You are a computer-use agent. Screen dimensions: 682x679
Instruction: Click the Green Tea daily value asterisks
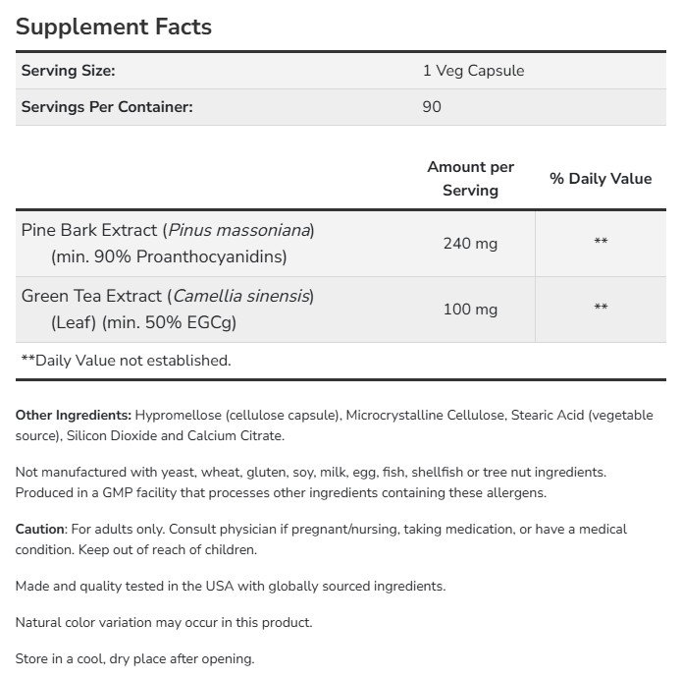tap(601, 310)
